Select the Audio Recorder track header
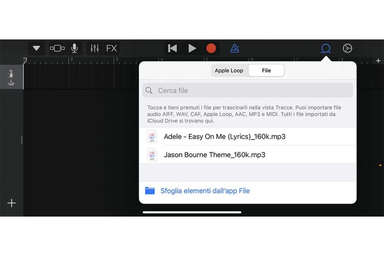384x256 pixels. point(11,77)
